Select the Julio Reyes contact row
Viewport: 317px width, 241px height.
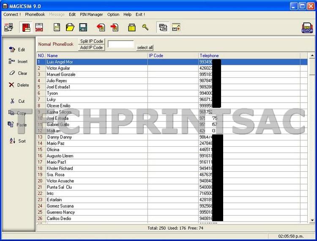click(x=172, y=81)
